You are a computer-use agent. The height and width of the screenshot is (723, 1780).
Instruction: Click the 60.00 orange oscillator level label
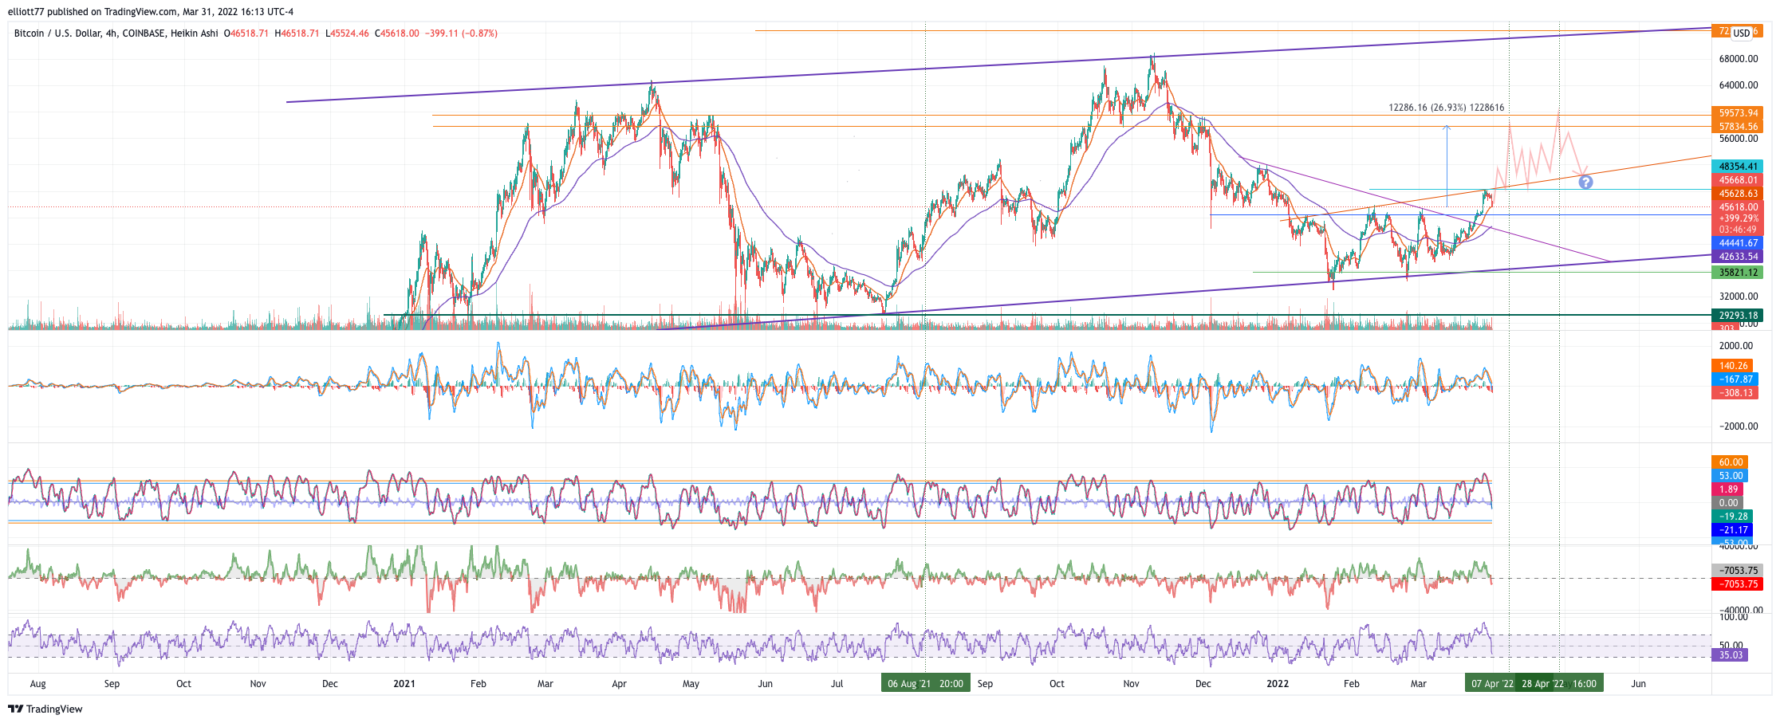1730,462
